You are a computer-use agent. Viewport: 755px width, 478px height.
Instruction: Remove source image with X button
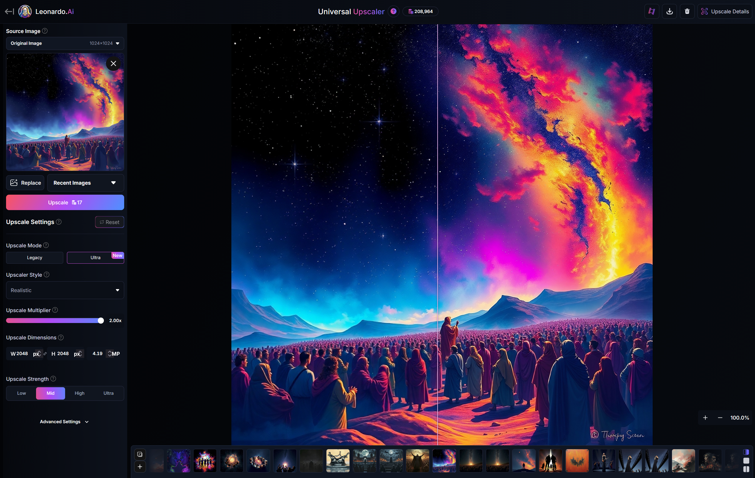click(113, 63)
